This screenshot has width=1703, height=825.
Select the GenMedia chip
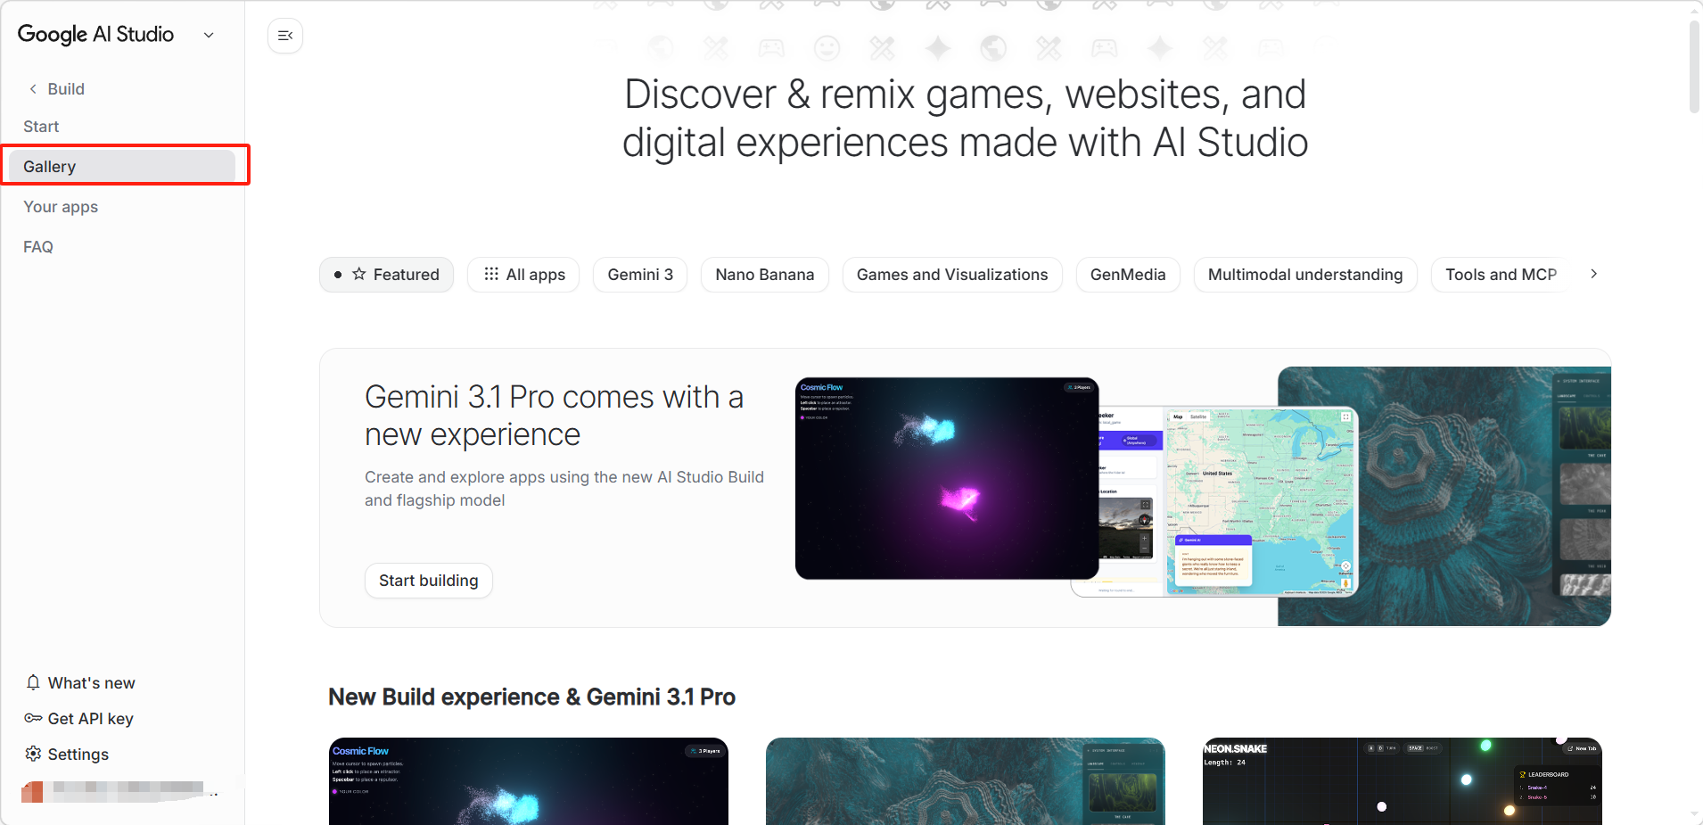1128,275
